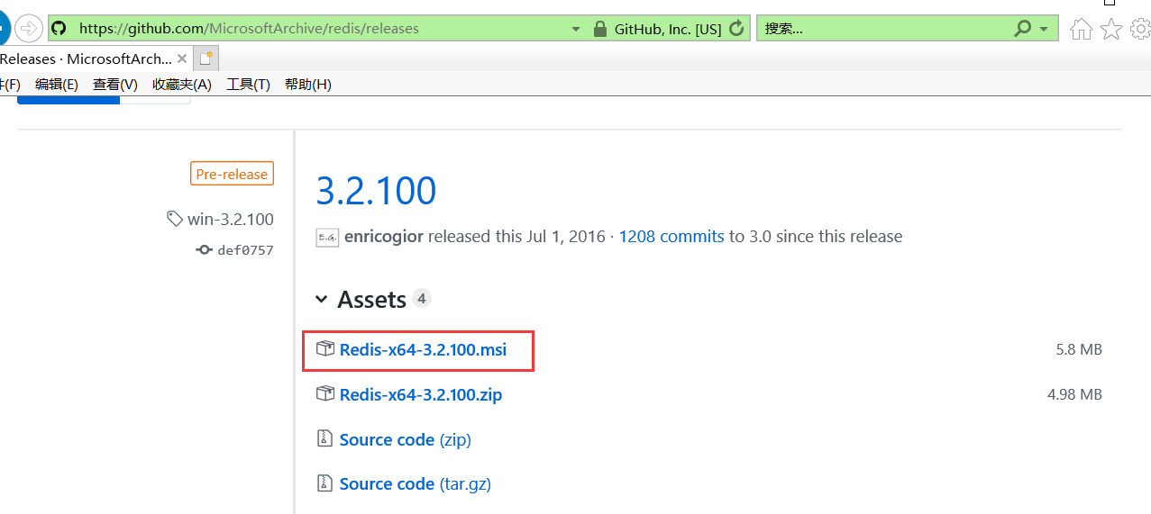The width and height of the screenshot is (1151, 514).
Task: Click the search magnifier icon
Action: (x=1022, y=29)
